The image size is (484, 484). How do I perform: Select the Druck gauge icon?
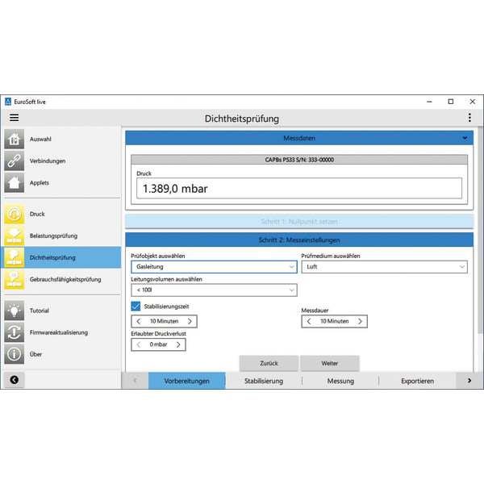point(14,214)
